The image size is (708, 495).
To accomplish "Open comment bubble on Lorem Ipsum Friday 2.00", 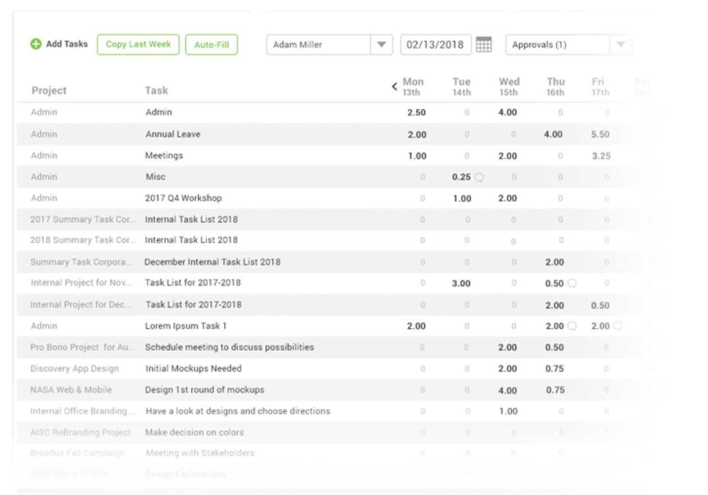I will tap(617, 326).
